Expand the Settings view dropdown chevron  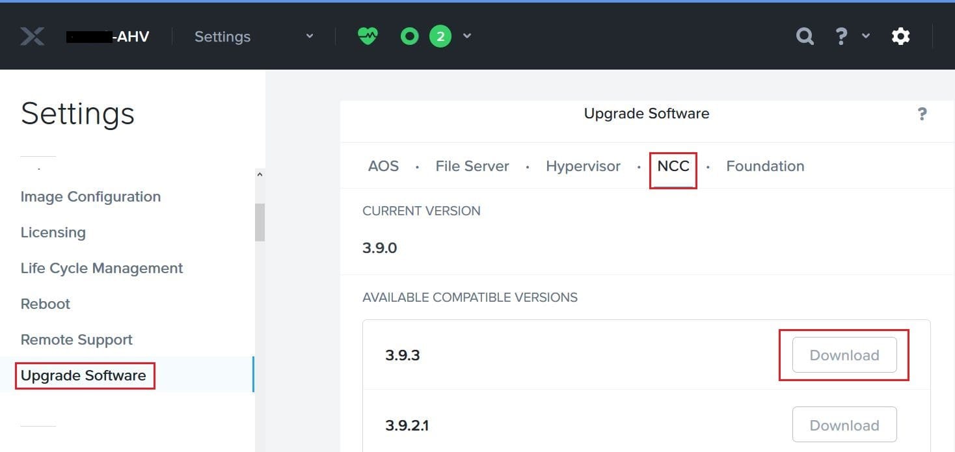310,36
